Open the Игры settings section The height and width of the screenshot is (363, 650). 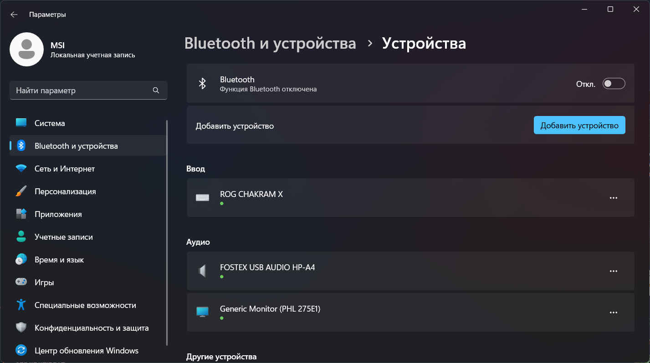point(88,282)
